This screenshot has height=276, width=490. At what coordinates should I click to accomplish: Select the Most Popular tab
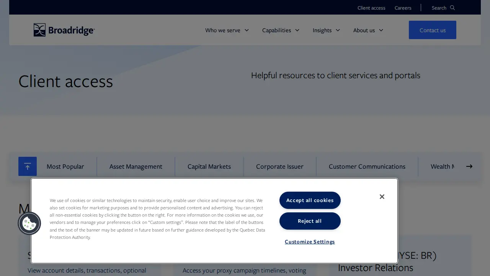65,166
